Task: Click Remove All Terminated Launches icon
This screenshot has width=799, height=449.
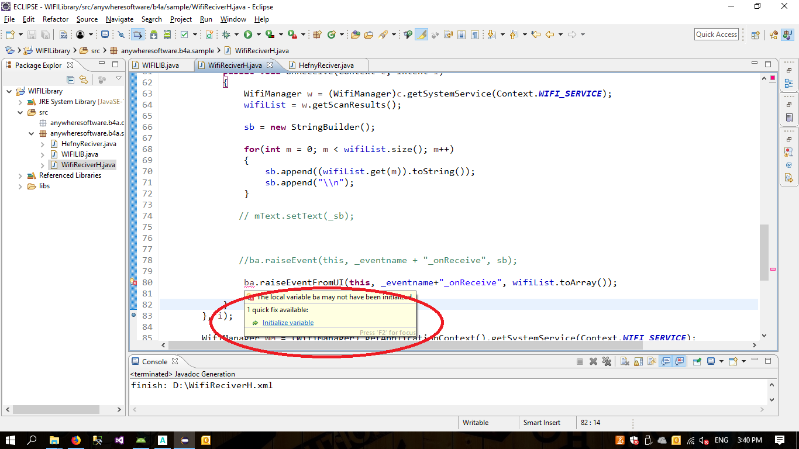Action: [x=607, y=361]
